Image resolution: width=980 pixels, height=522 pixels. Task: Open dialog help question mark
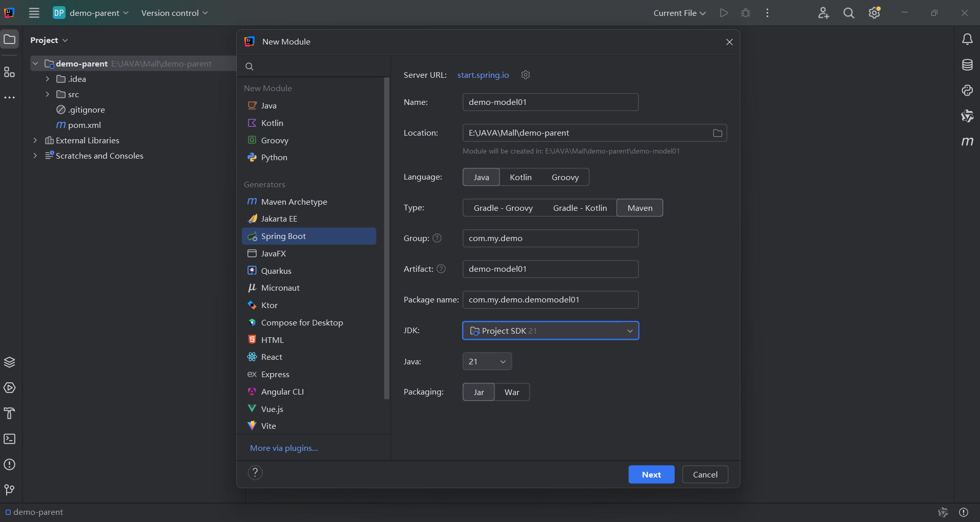255,472
